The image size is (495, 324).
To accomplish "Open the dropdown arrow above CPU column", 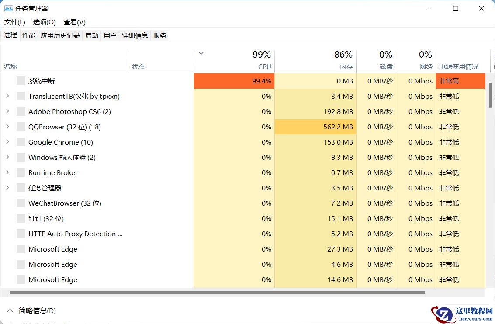I will pyautogui.click(x=201, y=52).
